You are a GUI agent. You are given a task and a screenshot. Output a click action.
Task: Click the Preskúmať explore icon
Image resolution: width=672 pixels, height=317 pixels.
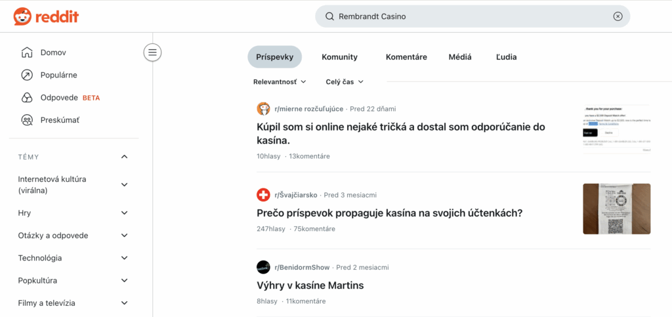[x=27, y=120]
